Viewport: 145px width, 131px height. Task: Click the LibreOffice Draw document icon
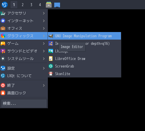coord(51,59)
